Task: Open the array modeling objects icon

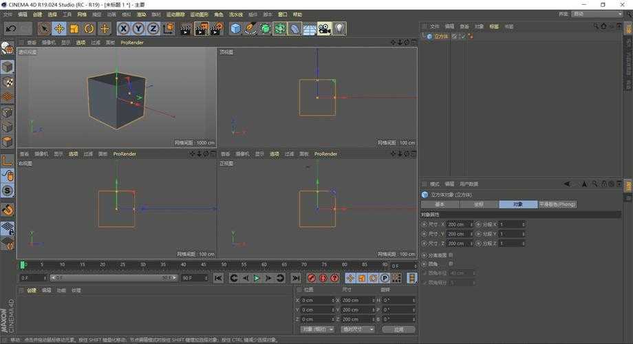Action: tap(280, 29)
